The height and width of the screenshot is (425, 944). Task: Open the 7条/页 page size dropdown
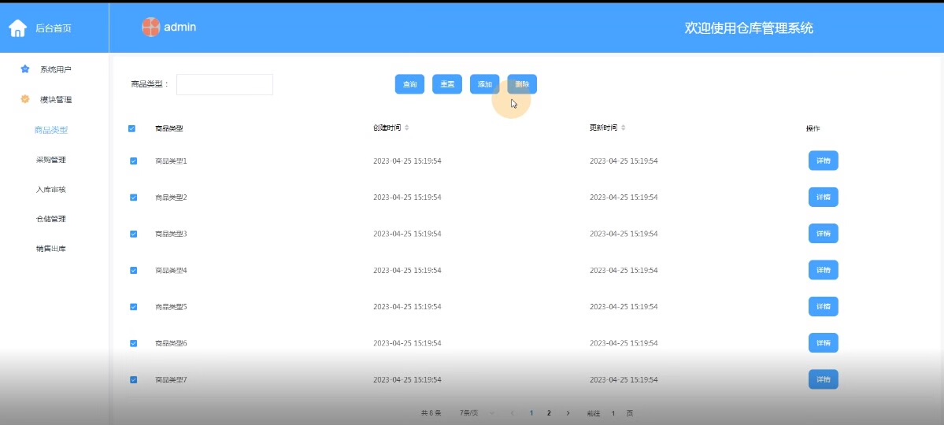point(477,413)
